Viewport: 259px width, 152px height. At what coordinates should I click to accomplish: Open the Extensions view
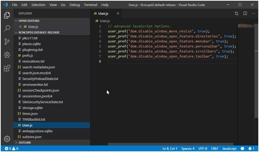tap(7, 68)
